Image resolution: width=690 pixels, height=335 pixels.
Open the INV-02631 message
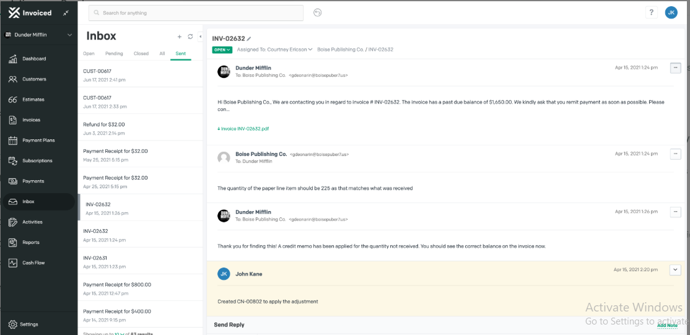(x=141, y=261)
